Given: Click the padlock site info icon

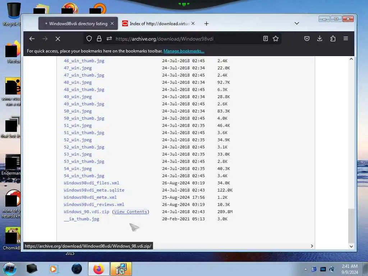Looking at the screenshot, I should (x=99, y=39).
